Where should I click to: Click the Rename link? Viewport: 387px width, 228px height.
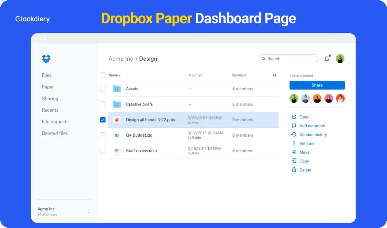(307, 143)
